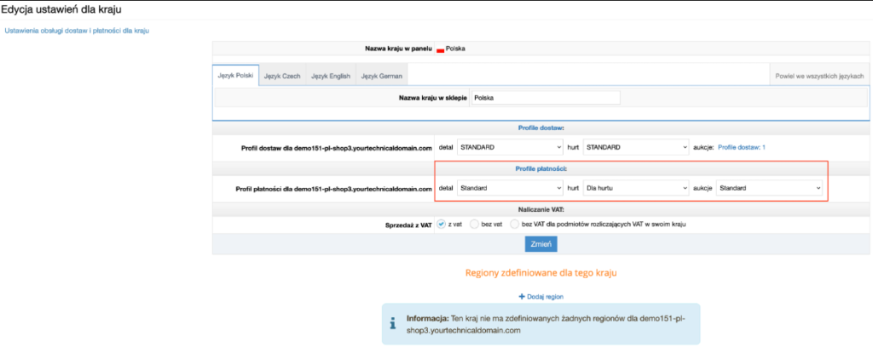873x353 pixels.
Task: Open payment profile 'aukcje' Standard dropdown
Action: [769, 188]
